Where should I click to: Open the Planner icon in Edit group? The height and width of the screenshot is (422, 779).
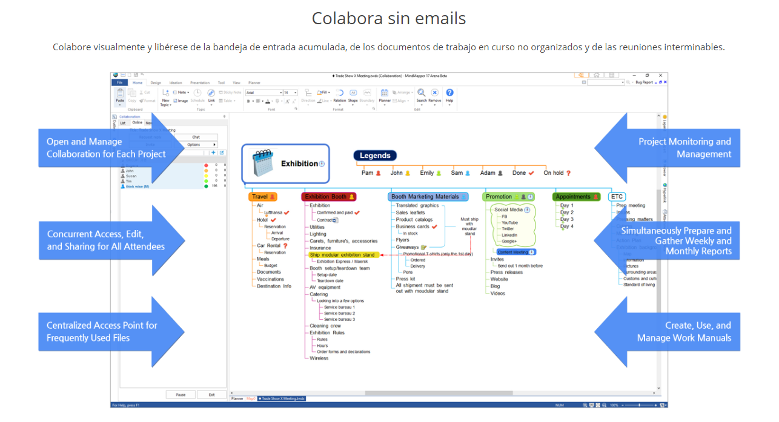click(x=384, y=94)
